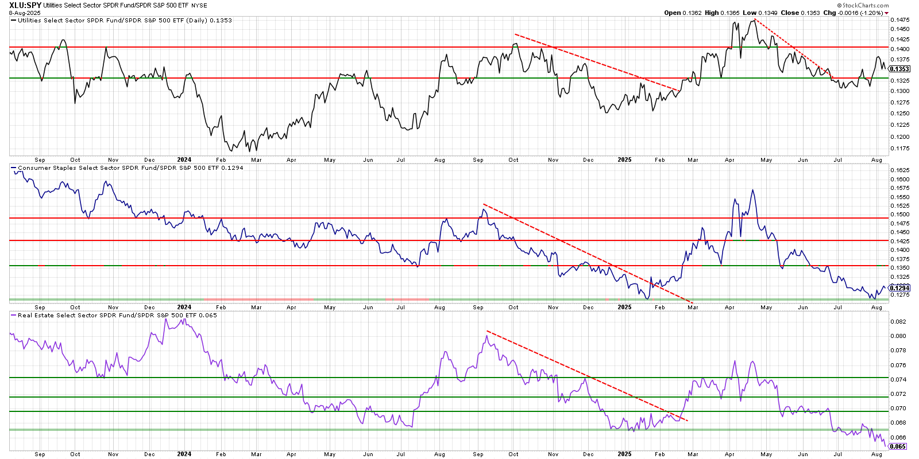The height and width of the screenshot is (459, 919).
Task: Click the 0.082 y-axis label
Action: (x=898, y=321)
